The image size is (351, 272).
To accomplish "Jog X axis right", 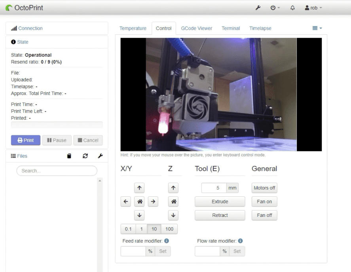I will click(153, 202).
